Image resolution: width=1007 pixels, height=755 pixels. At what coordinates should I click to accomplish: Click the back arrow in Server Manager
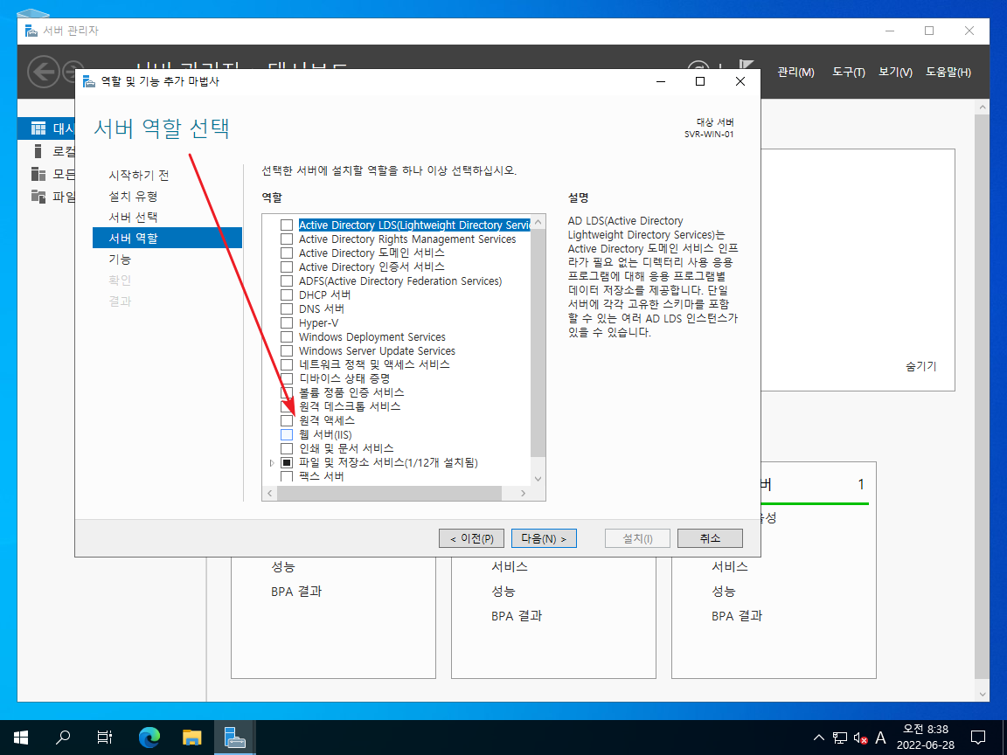(44, 72)
